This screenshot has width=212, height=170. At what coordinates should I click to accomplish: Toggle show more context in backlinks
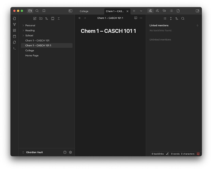click(x=171, y=18)
